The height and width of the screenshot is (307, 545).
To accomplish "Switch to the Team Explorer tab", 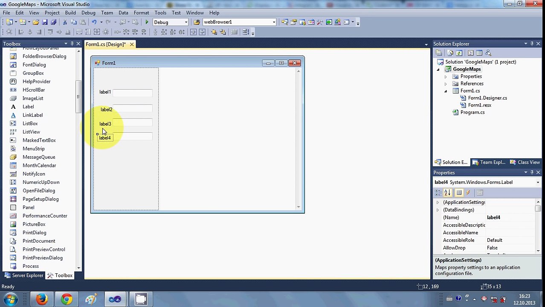I will pyautogui.click(x=489, y=162).
